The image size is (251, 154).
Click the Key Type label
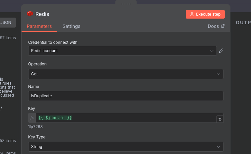[37, 137]
